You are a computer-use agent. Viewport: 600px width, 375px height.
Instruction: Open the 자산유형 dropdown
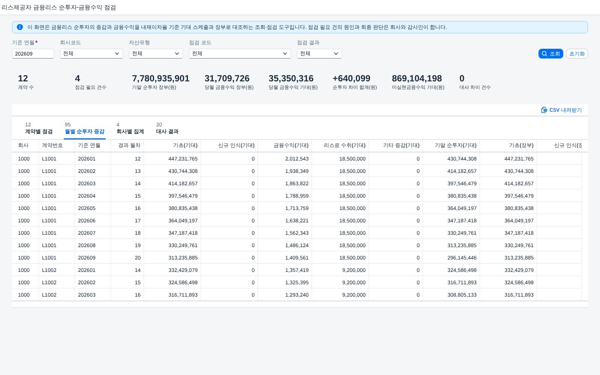pyautogui.click(x=156, y=54)
